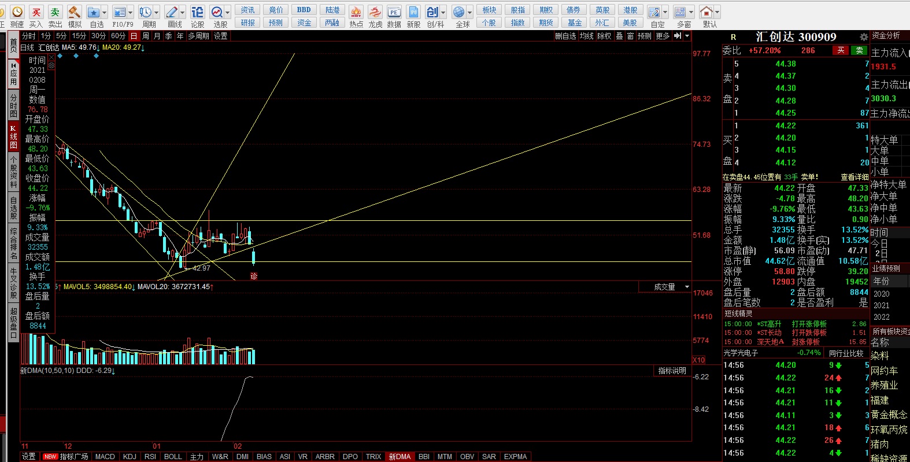The width and height of the screenshot is (910, 462).
Task: Toggle the 叠 overlay chart option
Action: pos(619,36)
